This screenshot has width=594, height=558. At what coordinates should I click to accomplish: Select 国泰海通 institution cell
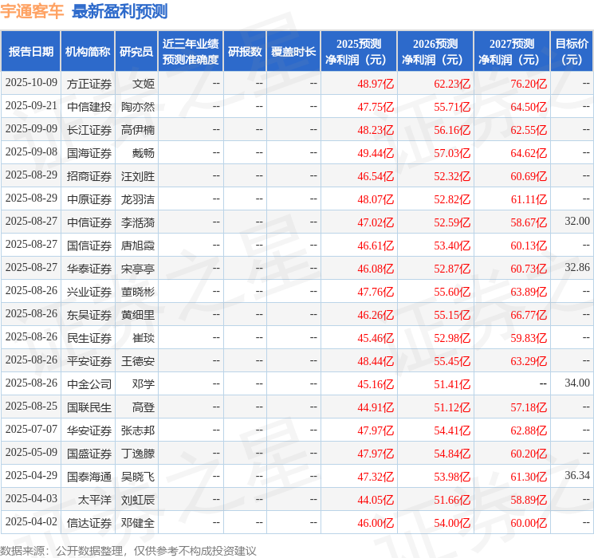pyautogui.click(x=89, y=477)
